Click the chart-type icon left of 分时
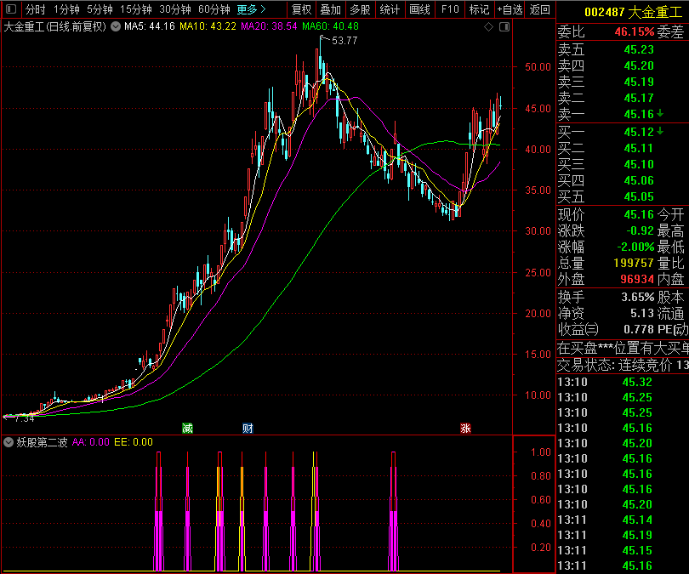The width and height of the screenshot is (689, 574). [10, 10]
